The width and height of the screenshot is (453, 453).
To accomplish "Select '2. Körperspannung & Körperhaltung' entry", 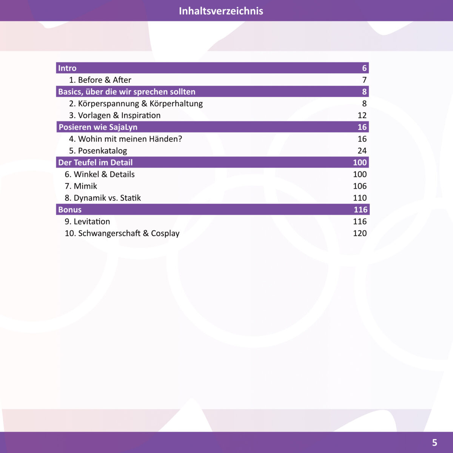I will pos(136,103).
